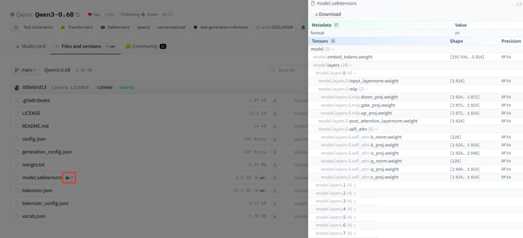The image size is (523, 238).
Task: Open the Transformers tag
Action: click(x=77, y=27)
